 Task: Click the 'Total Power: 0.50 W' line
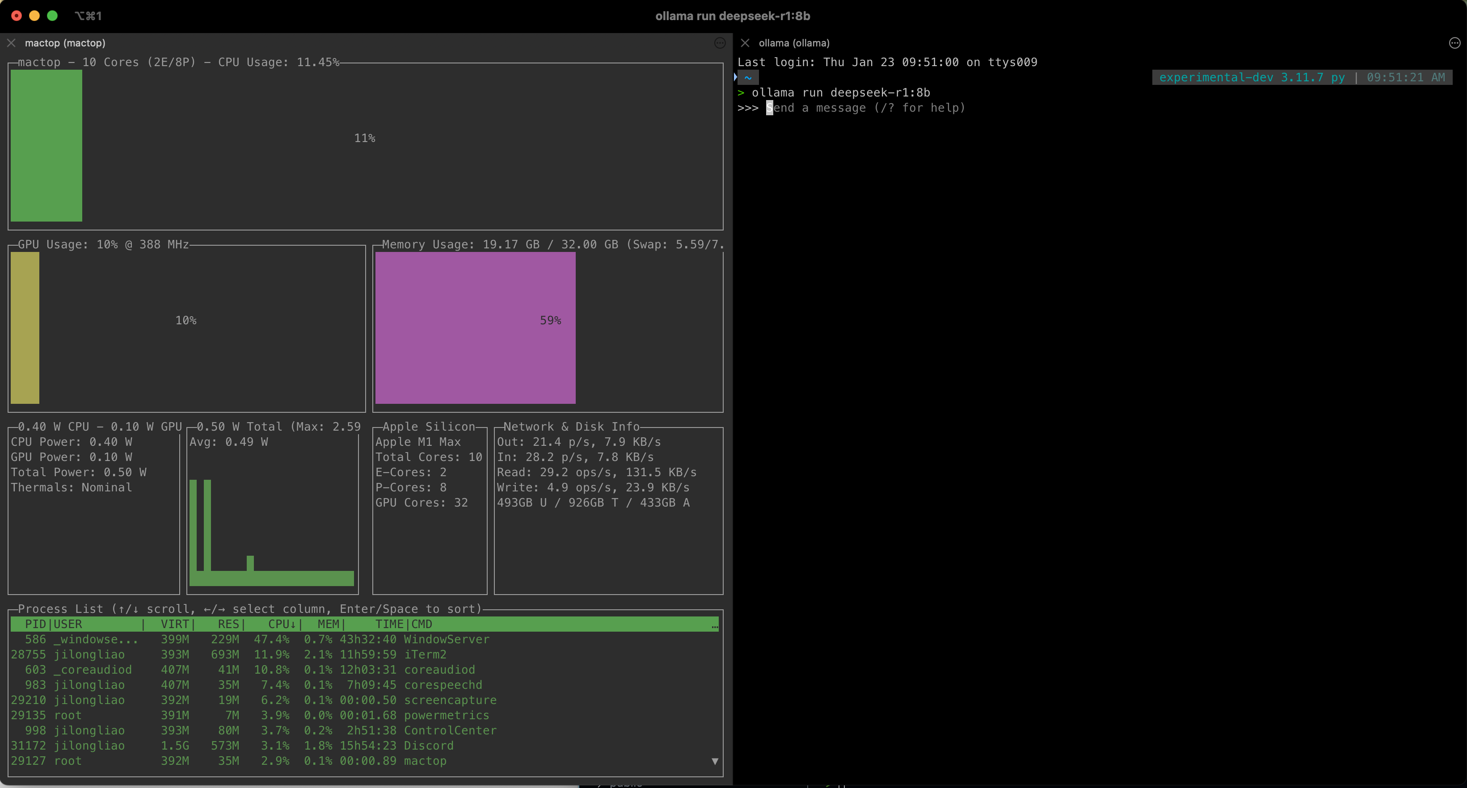click(x=79, y=472)
